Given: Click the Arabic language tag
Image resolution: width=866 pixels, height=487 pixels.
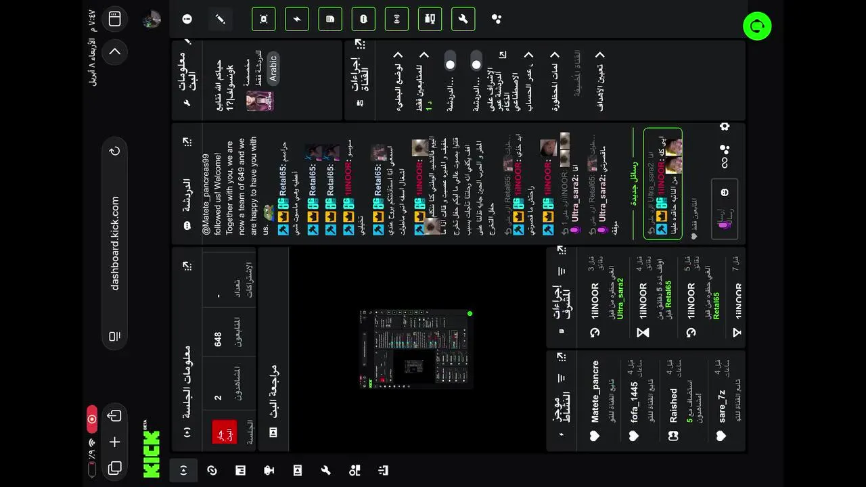Looking at the screenshot, I should point(273,68).
